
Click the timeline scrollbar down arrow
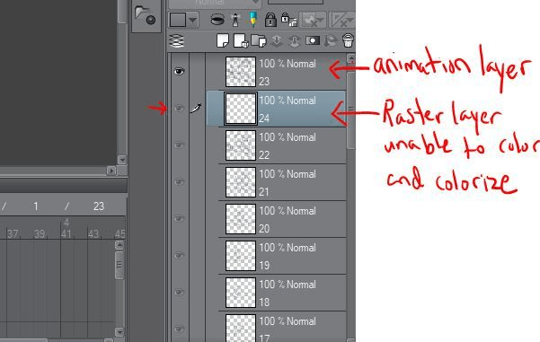tap(120, 332)
